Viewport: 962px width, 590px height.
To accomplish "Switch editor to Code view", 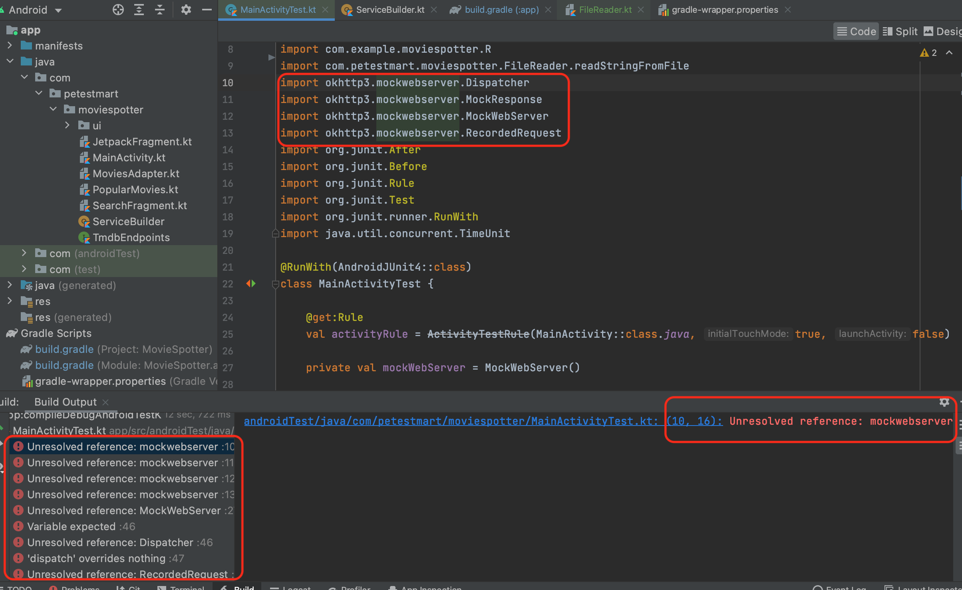I will (856, 32).
